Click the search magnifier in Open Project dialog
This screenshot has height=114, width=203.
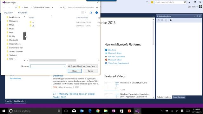97,8
